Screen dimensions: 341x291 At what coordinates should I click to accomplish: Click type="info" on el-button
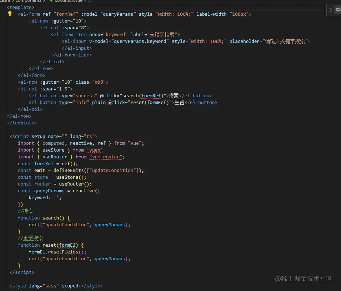click(x=74, y=102)
